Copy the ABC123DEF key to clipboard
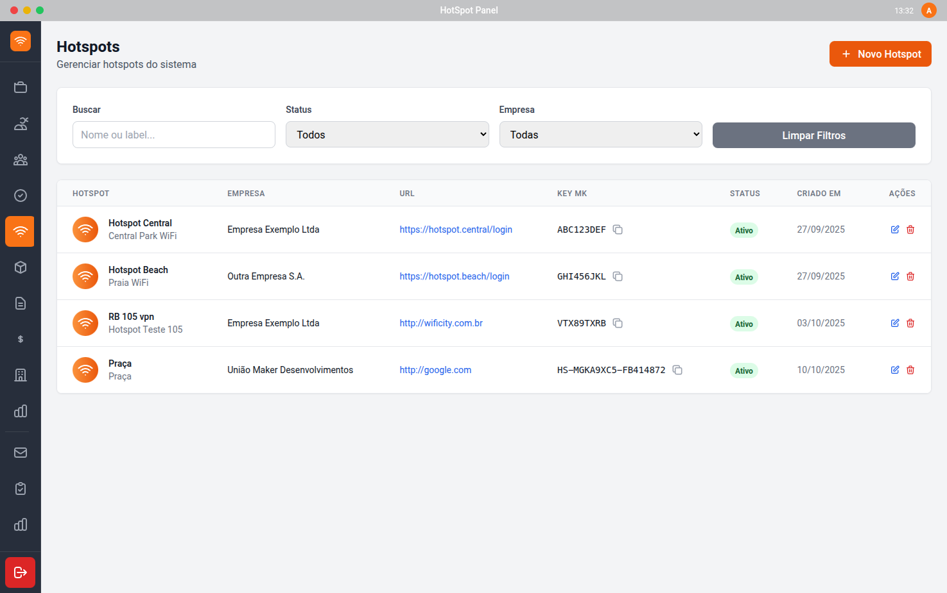Viewport: 947px width, 593px height. [x=618, y=230]
